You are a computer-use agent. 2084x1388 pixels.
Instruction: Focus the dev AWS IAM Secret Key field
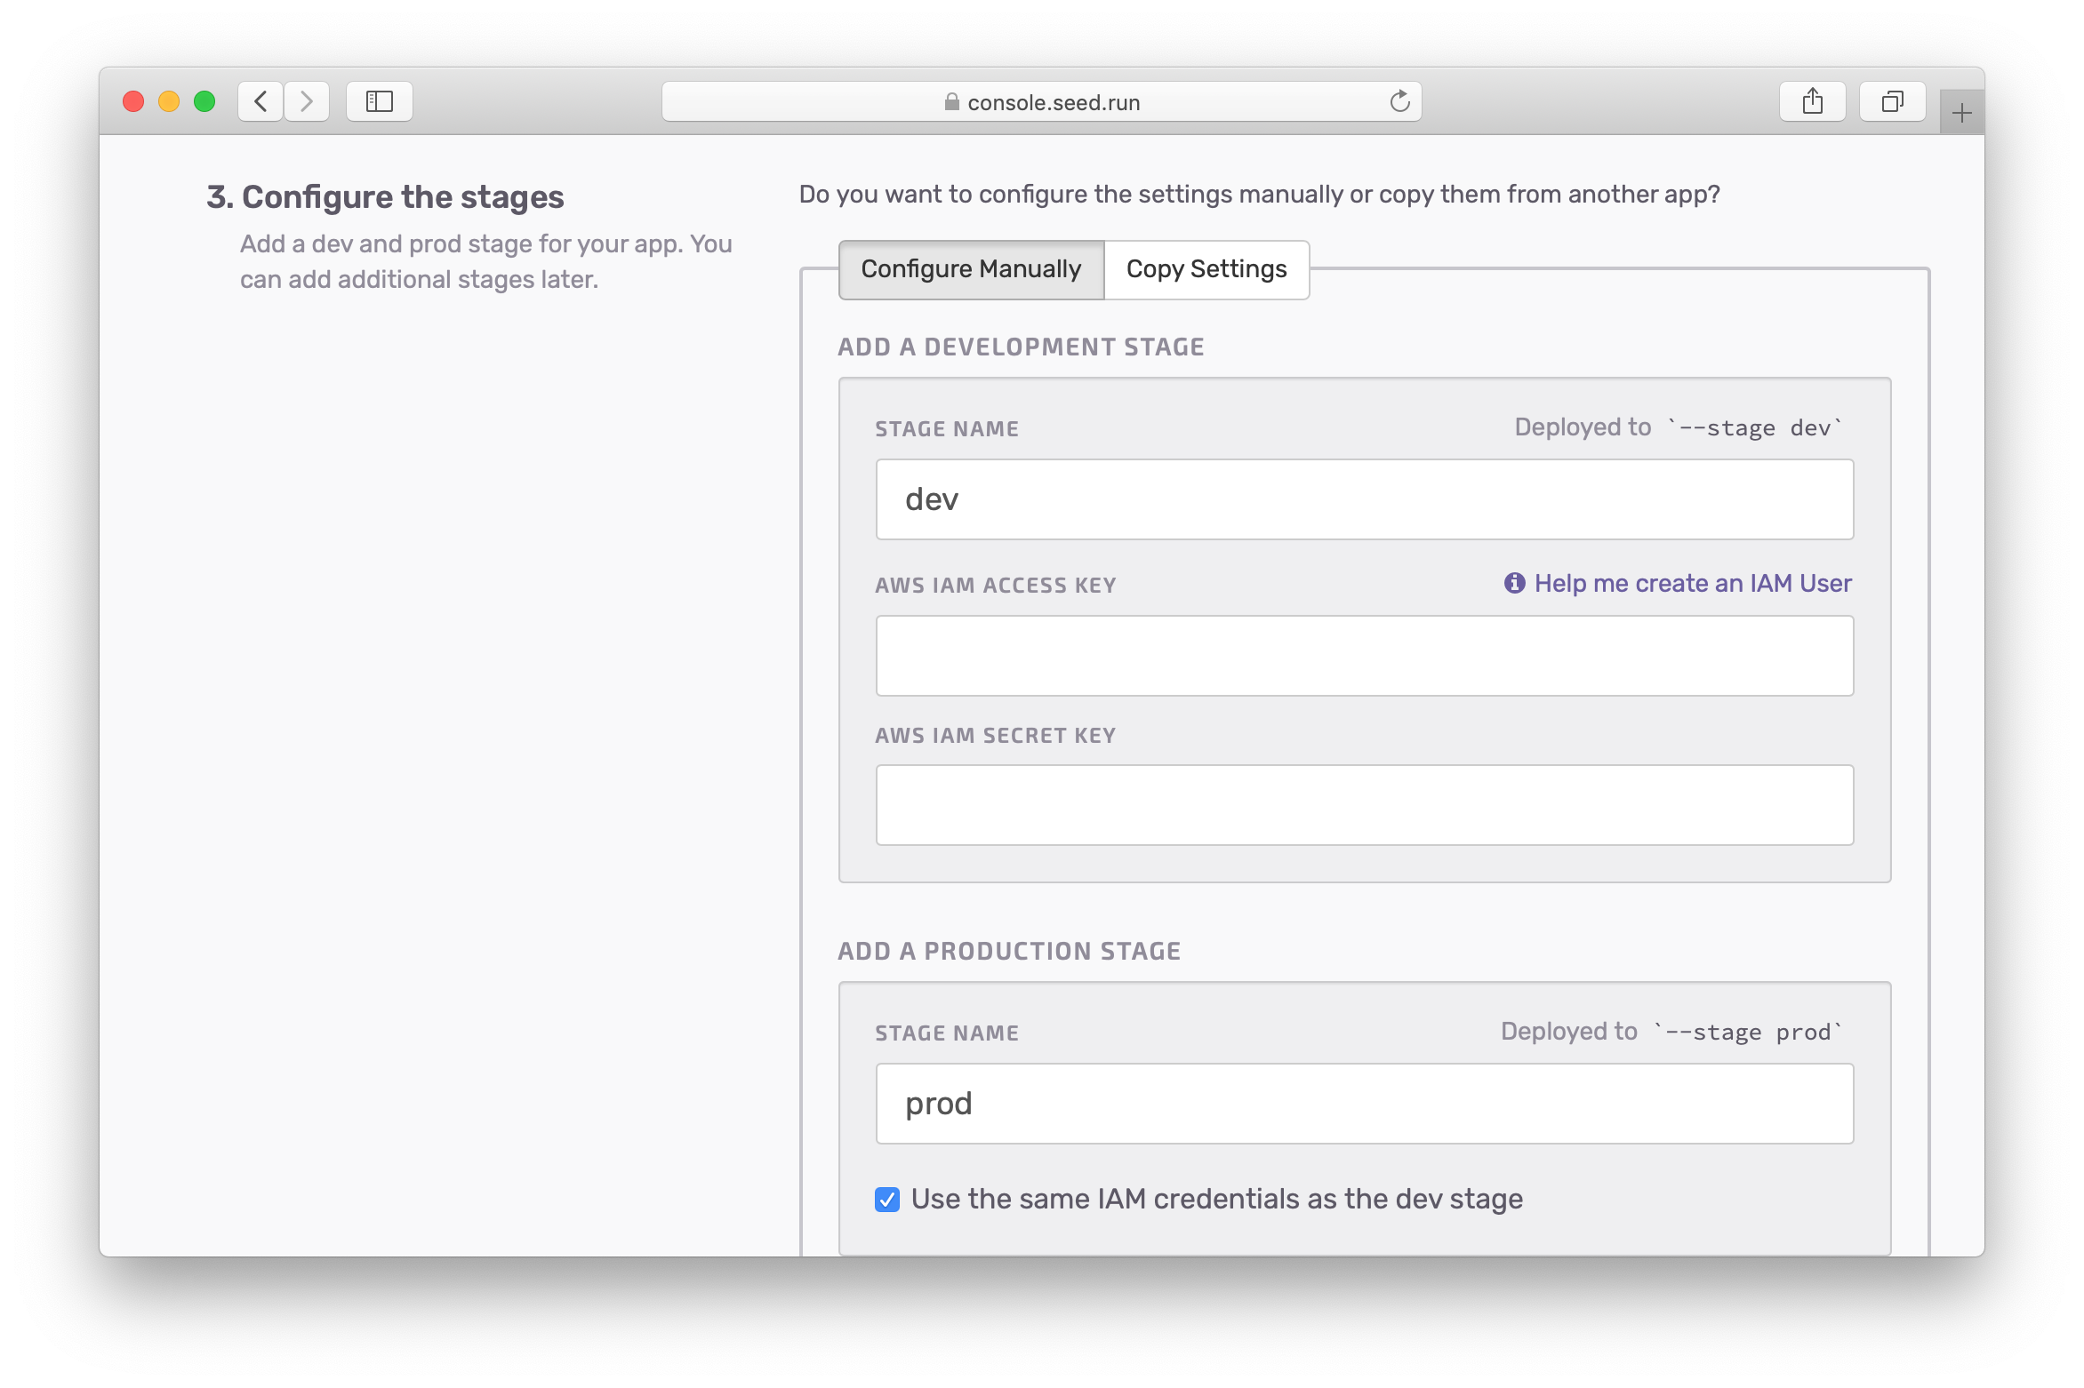coord(1364,805)
